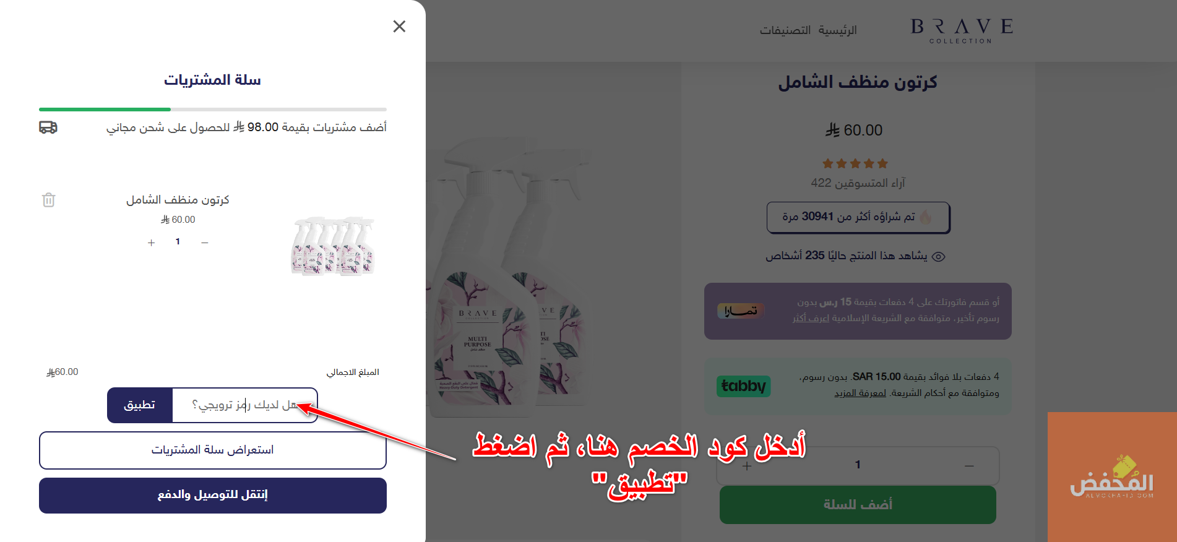Delete item using the trash icon
This screenshot has width=1177, height=542.
[x=49, y=200]
